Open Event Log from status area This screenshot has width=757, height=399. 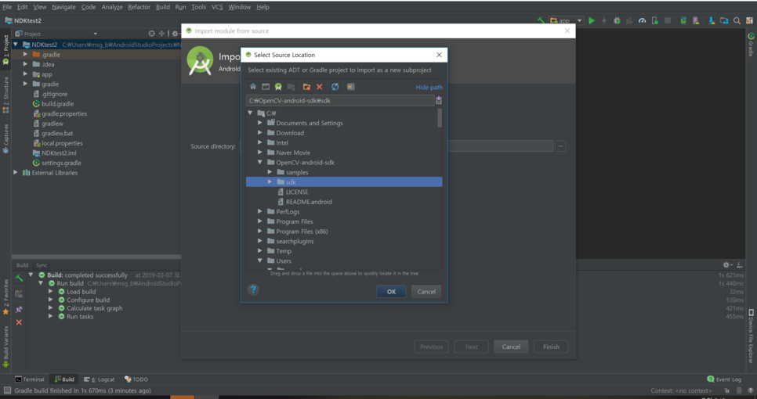tap(724, 379)
